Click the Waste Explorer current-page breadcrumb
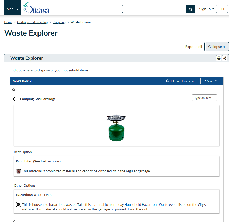Viewport: 229px width, 222px height. tap(81, 22)
